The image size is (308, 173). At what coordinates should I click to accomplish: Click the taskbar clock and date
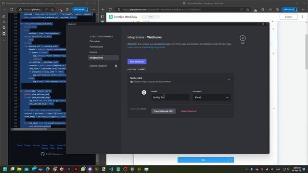[x=296, y=169]
